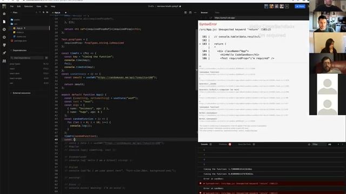Switch to the React DevTools tab
This screenshot has height=194, width=346.
click(x=244, y=144)
